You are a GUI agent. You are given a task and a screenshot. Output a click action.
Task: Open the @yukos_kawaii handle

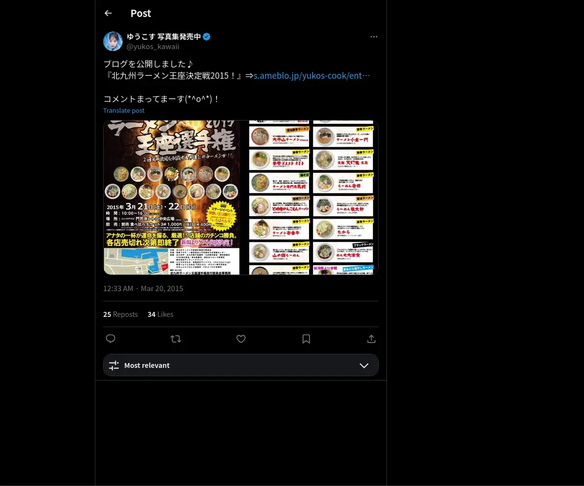pyautogui.click(x=153, y=47)
